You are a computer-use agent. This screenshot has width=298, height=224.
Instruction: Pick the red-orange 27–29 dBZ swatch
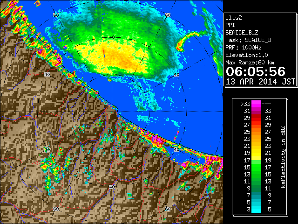point(256,125)
